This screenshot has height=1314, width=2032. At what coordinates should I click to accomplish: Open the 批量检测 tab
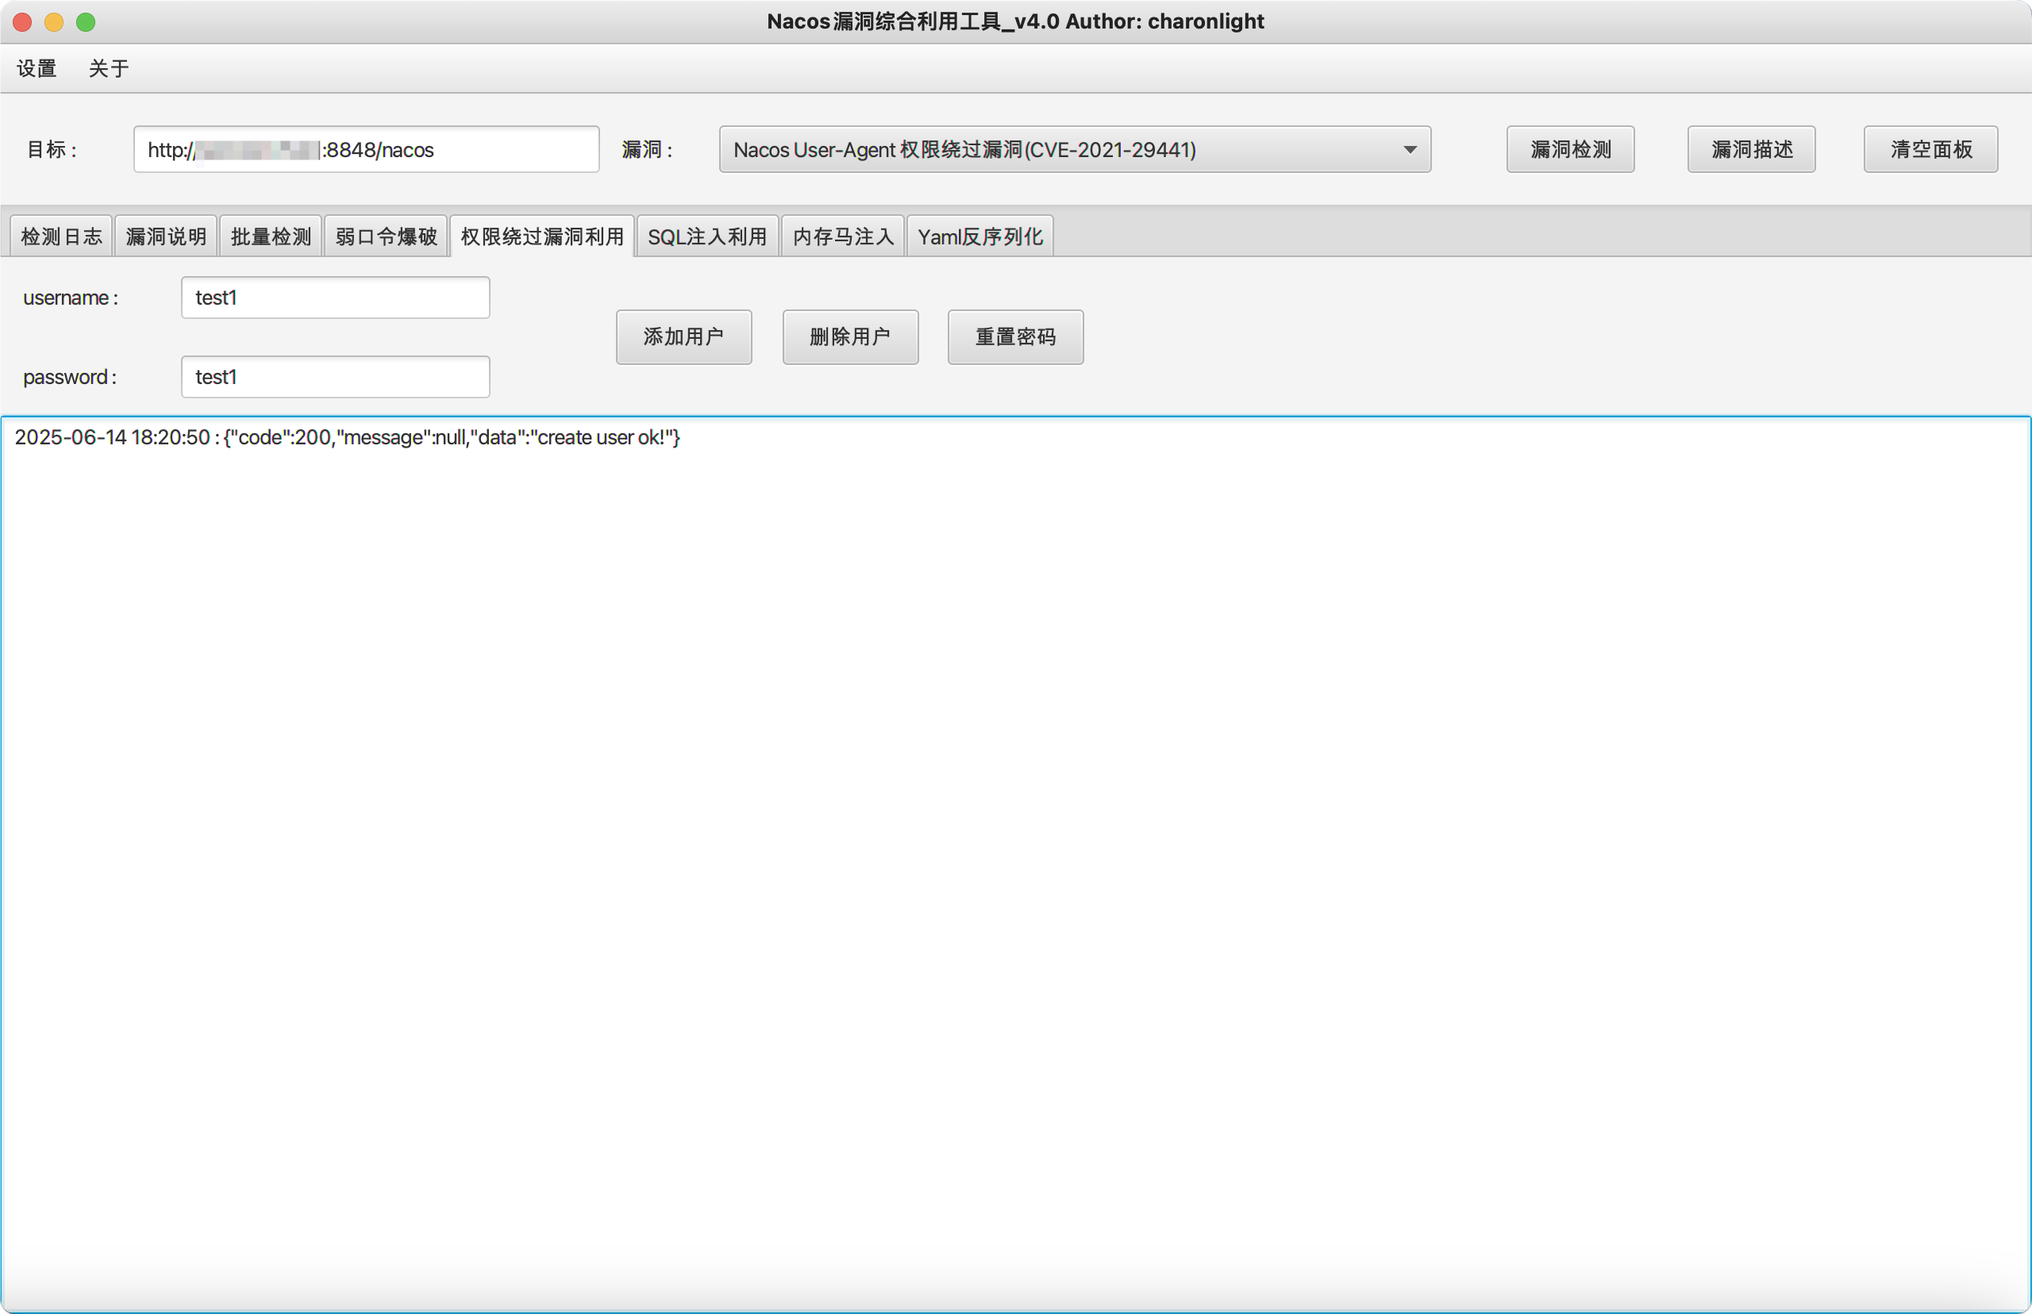point(271,236)
